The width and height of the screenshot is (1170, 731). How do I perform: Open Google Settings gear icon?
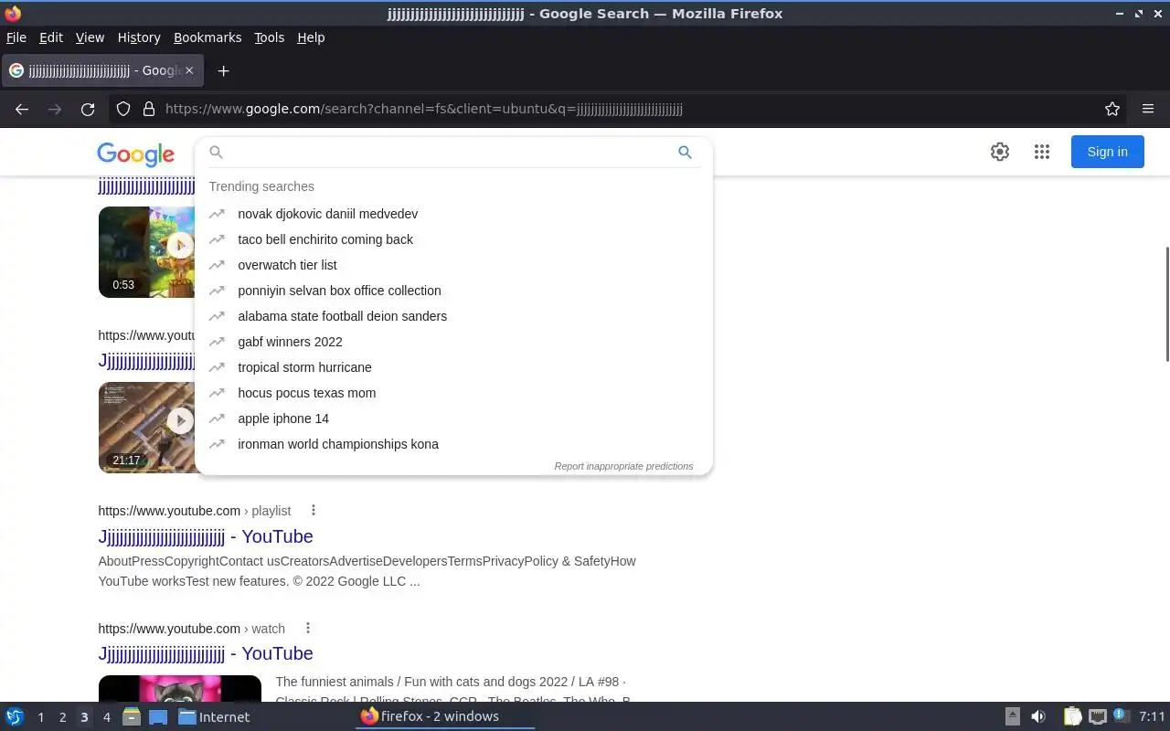[1000, 152]
